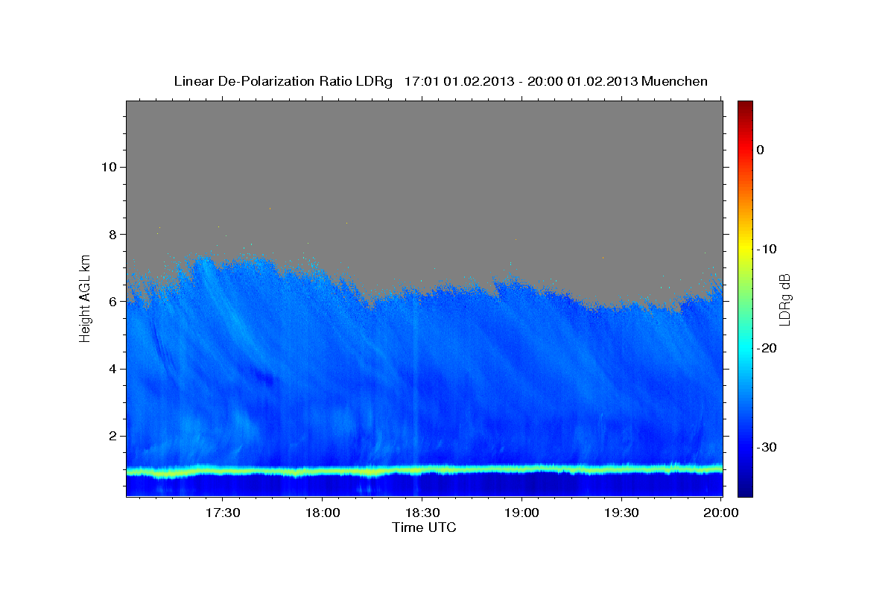Click the '18:30' time axis label
This screenshot has height=596, width=894.
tap(422, 513)
